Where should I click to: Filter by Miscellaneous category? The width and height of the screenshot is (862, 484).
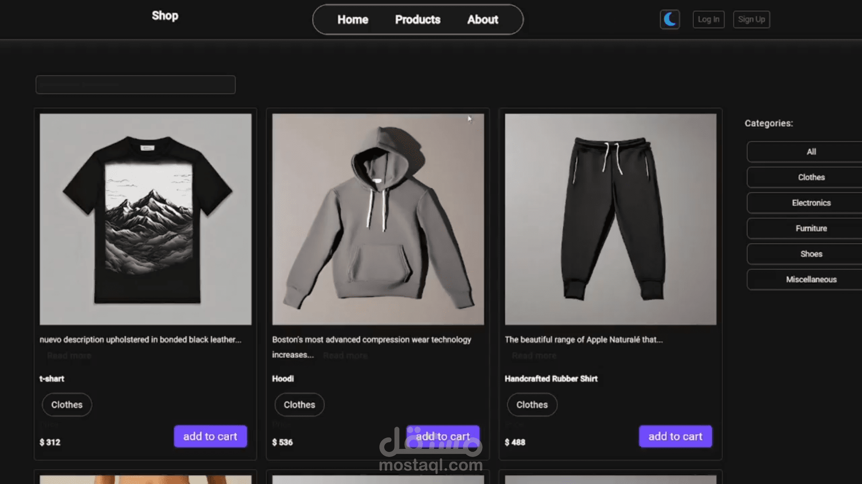coord(811,279)
